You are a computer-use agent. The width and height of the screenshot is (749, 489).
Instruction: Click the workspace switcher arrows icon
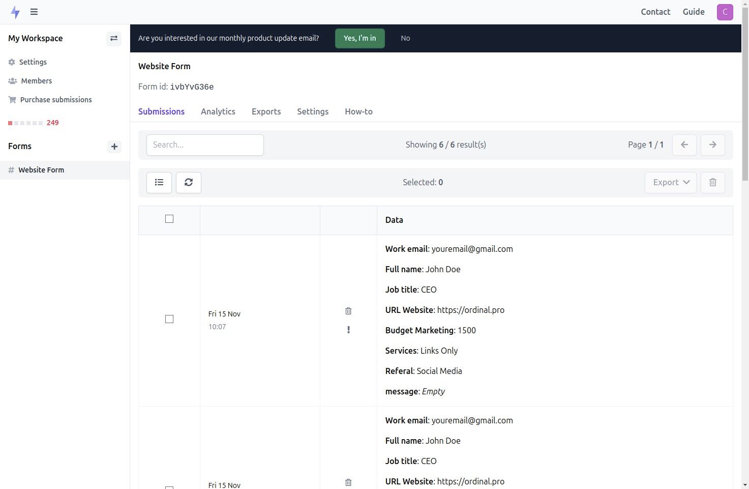(x=114, y=38)
